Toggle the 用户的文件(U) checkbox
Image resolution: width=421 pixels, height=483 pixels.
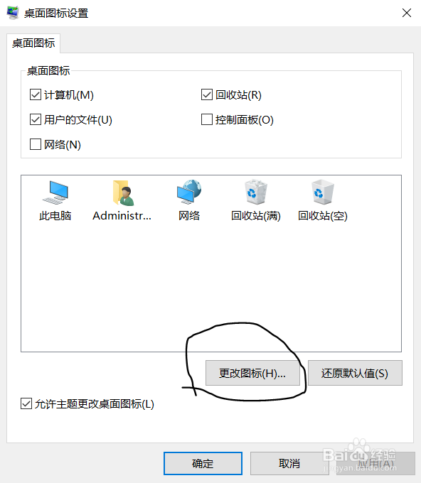click(36, 119)
